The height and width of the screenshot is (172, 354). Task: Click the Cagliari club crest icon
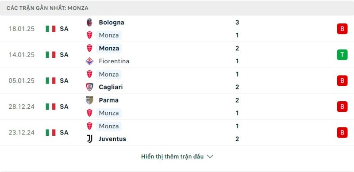[90, 87]
